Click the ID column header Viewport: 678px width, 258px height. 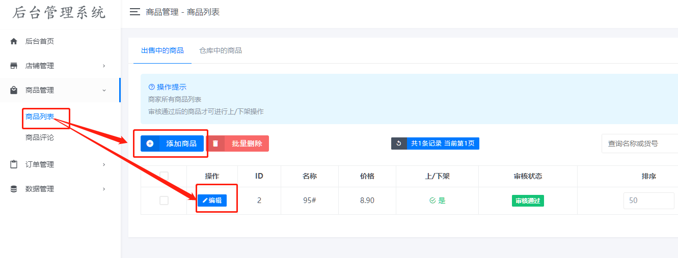(x=259, y=176)
